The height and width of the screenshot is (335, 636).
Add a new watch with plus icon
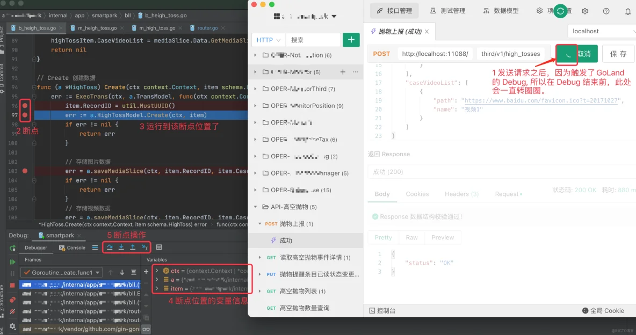point(146,272)
